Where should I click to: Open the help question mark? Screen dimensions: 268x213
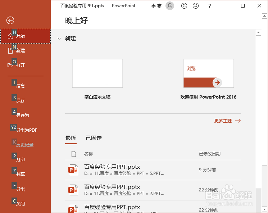(x=210, y=6)
